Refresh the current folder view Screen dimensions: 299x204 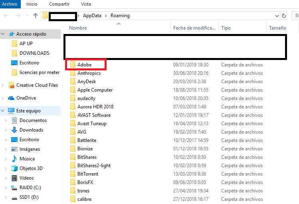pos(284,16)
